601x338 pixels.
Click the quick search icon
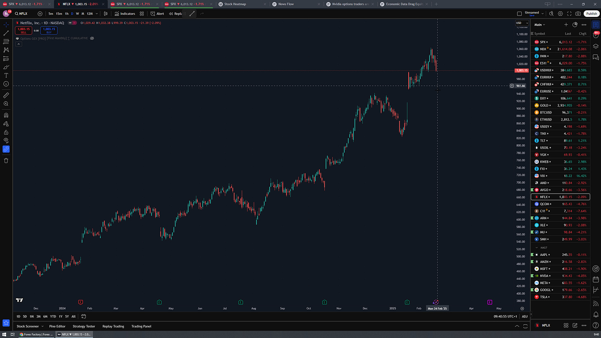552,14
